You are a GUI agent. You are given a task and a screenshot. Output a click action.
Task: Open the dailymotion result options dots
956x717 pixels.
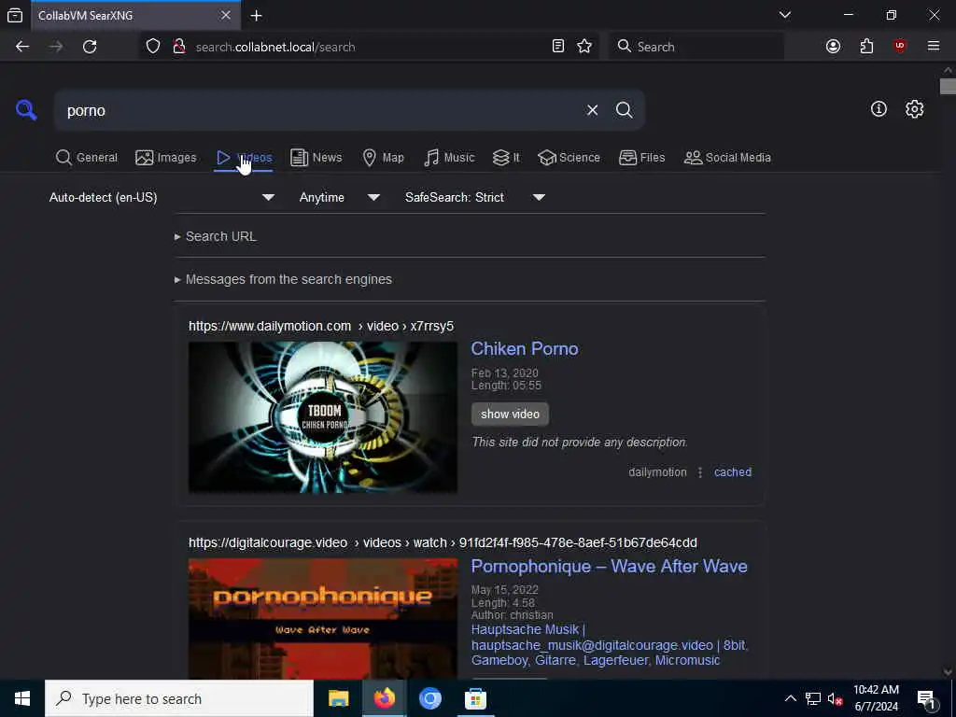point(700,471)
